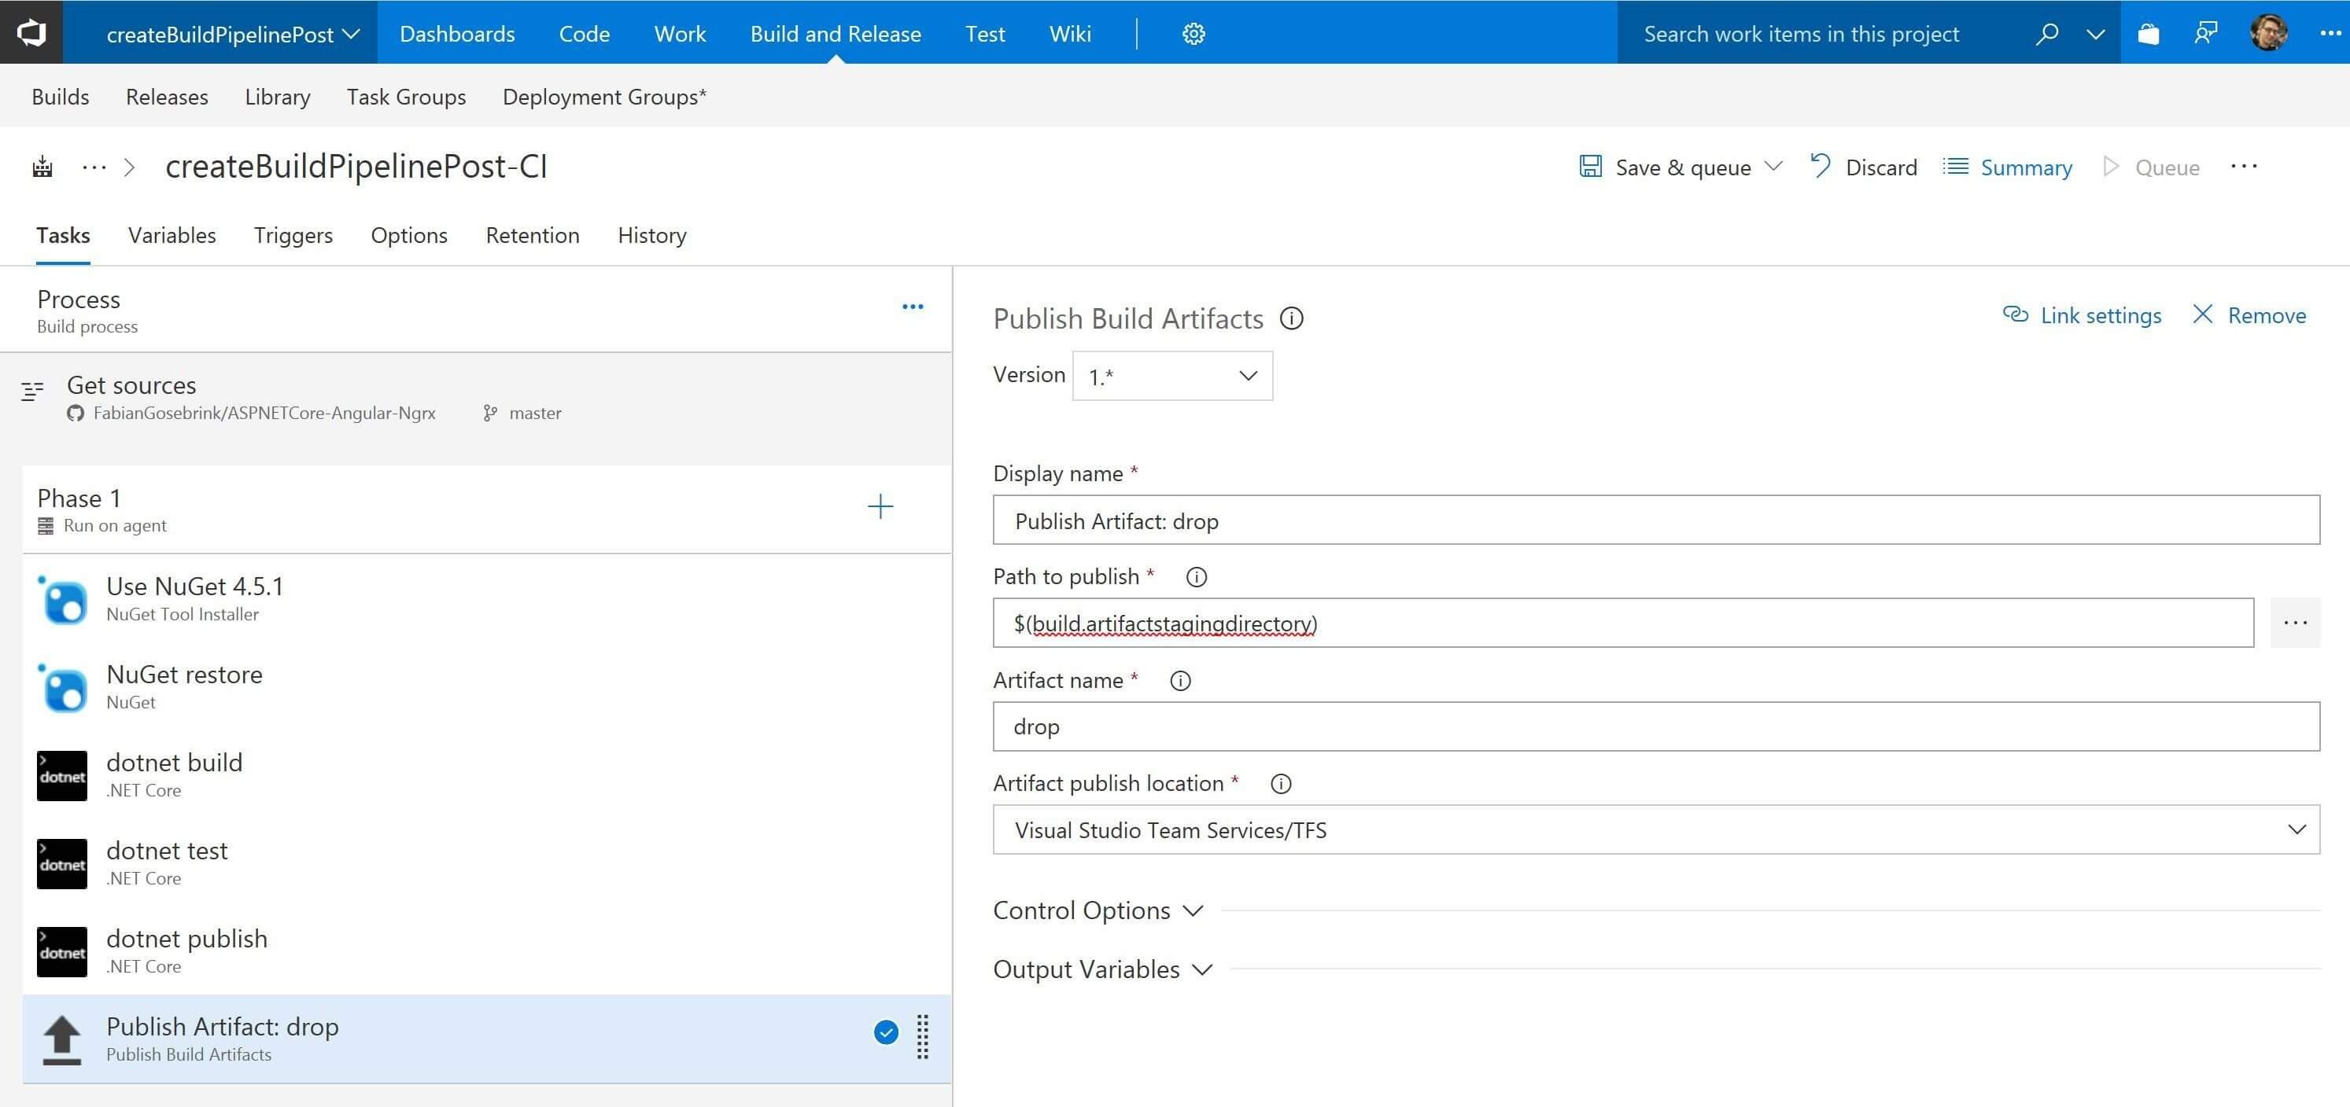Open the Work menu
This screenshot has width=2350, height=1107.
point(680,34)
